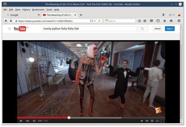The image size is (186, 127).
Task: Click the Firefox Search box
Action: (120, 21)
